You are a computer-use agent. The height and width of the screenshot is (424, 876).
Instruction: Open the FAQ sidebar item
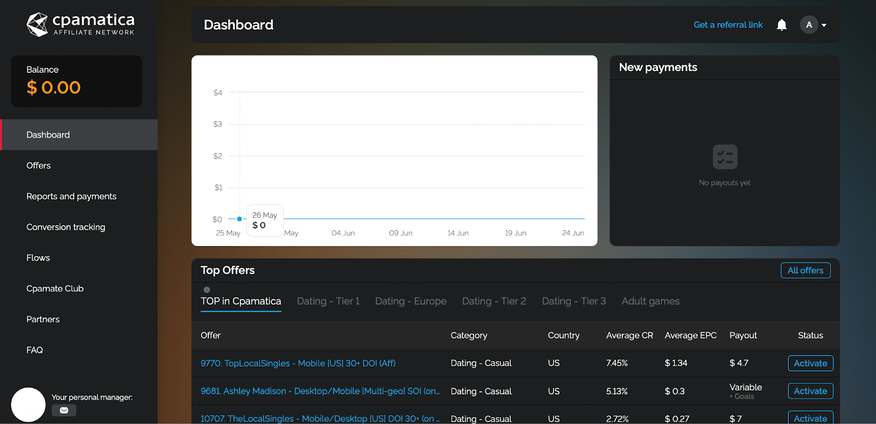click(34, 350)
